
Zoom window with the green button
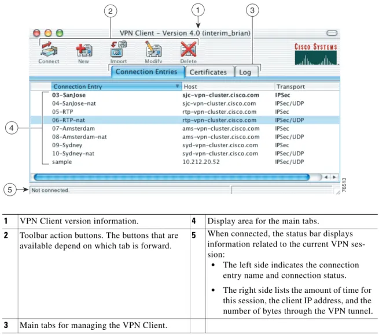coord(60,33)
